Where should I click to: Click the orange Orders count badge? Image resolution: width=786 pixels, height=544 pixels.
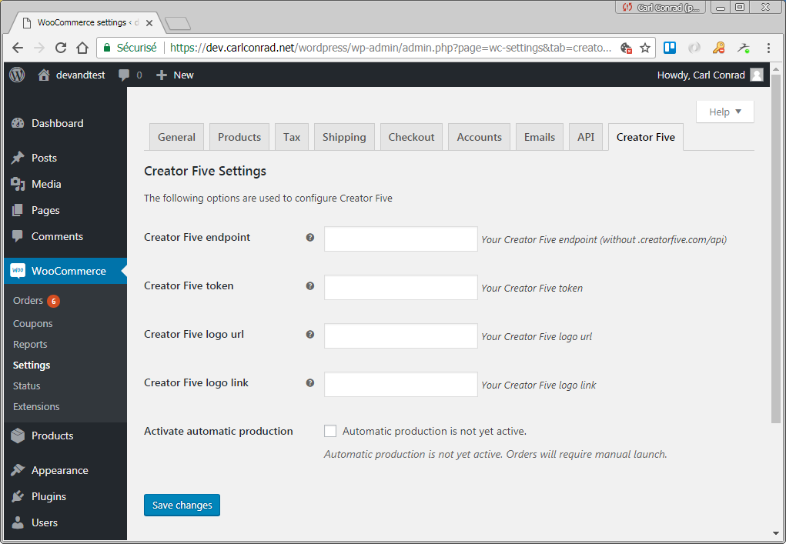tap(54, 301)
